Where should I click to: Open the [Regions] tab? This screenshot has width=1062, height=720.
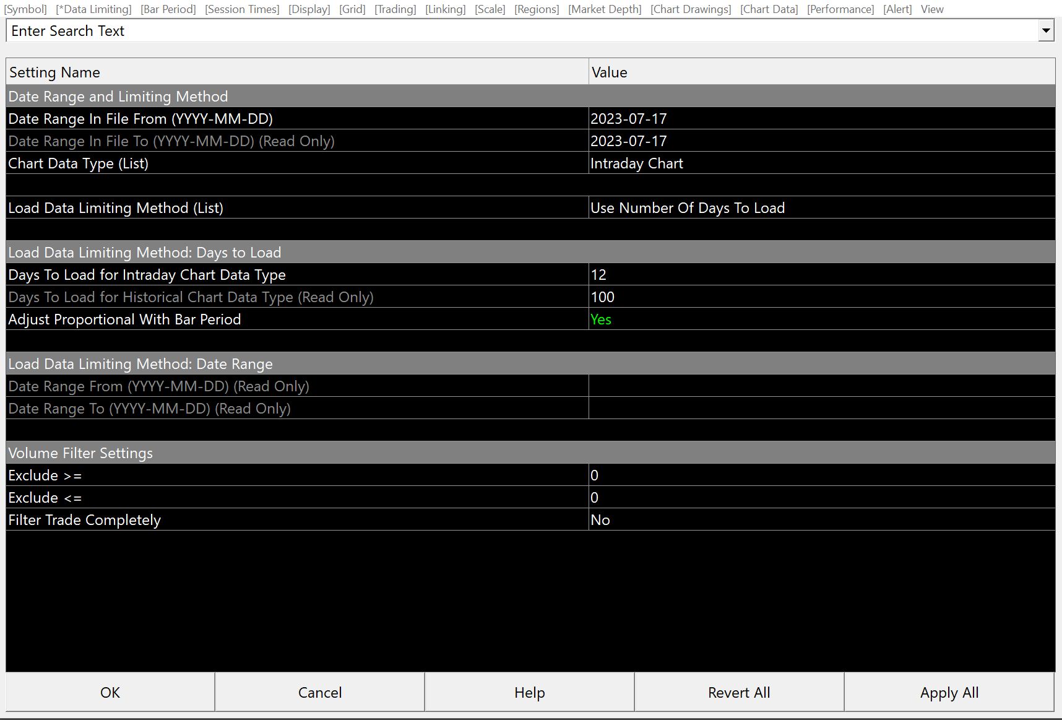(537, 9)
